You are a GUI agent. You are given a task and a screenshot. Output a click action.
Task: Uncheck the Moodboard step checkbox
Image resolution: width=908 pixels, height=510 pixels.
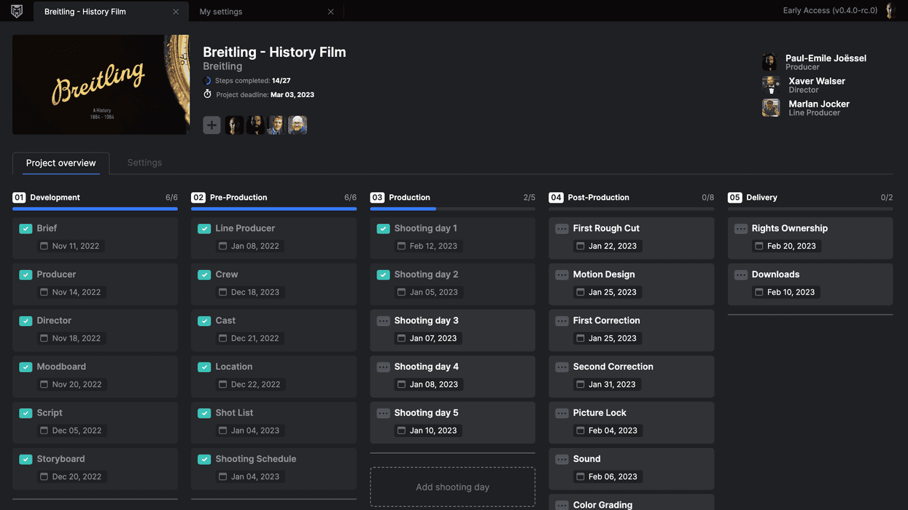26,367
